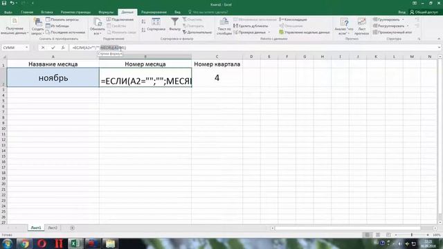Click Консолидация in the ribbon
443x249 pixels.
[x=293, y=19]
